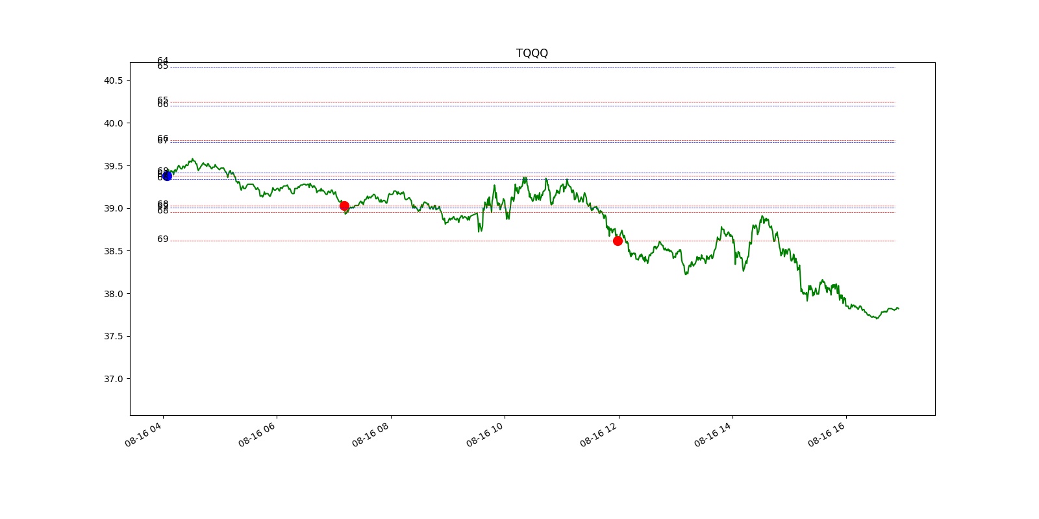
Task: Click the 40.5 y-axis label
Action: (113, 81)
